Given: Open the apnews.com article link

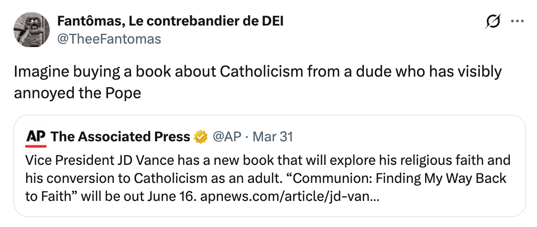Looking at the screenshot, I should click(x=290, y=196).
